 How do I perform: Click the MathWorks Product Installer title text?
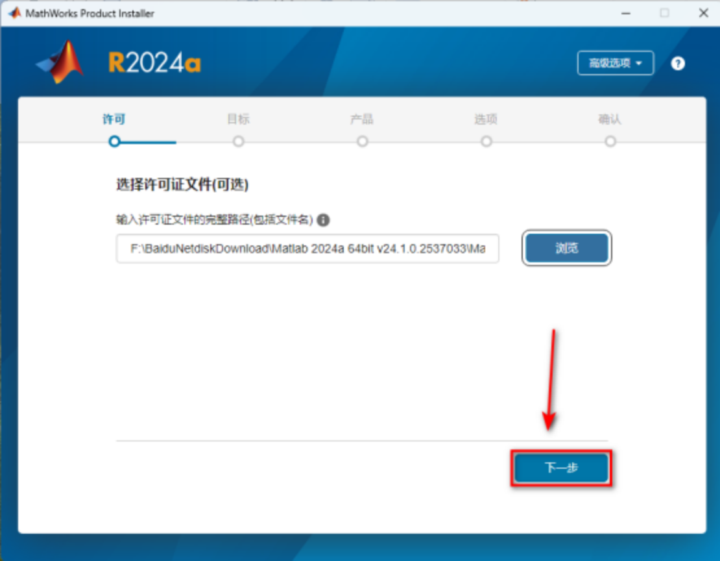(x=90, y=14)
